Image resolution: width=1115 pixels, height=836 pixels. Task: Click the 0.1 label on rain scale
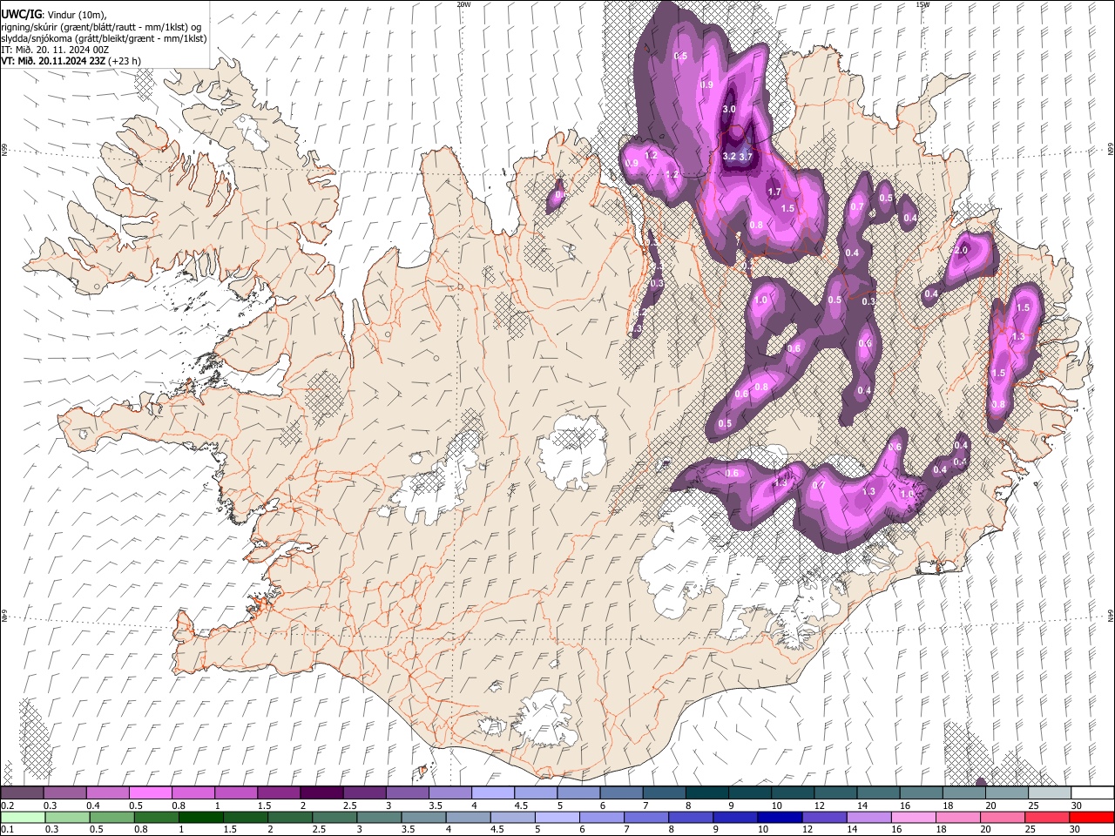(x=7, y=829)
